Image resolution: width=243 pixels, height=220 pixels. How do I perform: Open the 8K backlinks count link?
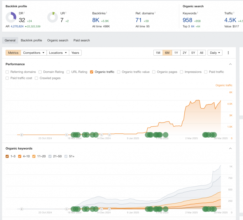[96, 20]
